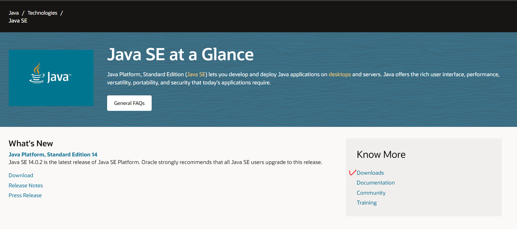Viewport: 517px width, 229px height.
Task: Open the General FAQs button
Action: (129, 103)
